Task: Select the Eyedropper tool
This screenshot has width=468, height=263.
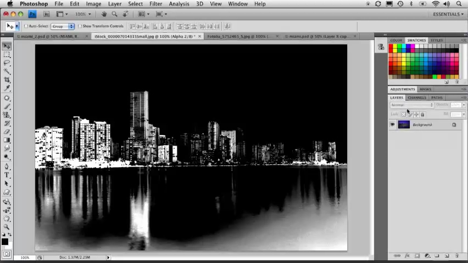Action: [7, 88]
